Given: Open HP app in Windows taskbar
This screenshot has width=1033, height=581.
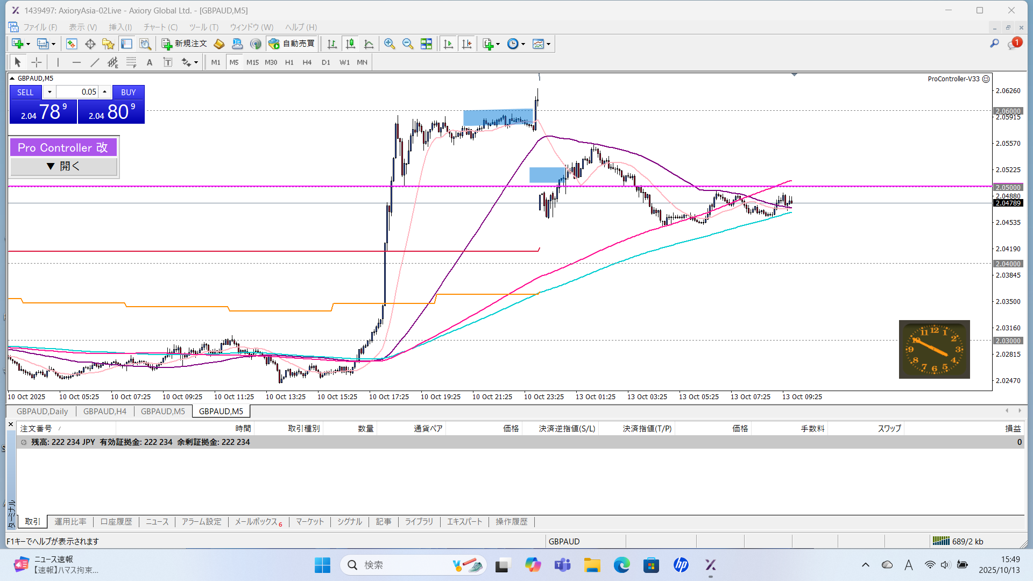Looking at the screenshot, I should [x=681, y=565].
